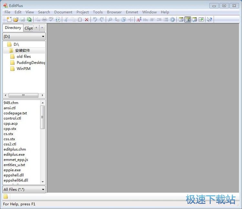The image size is (242, 209).
Task: Click the red Delete X icon
Action: (x=86, y=20)
